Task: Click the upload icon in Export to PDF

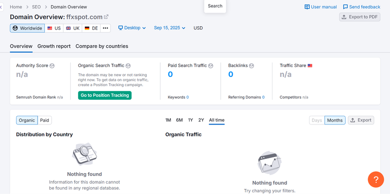Action: click(x=344, y=17)
